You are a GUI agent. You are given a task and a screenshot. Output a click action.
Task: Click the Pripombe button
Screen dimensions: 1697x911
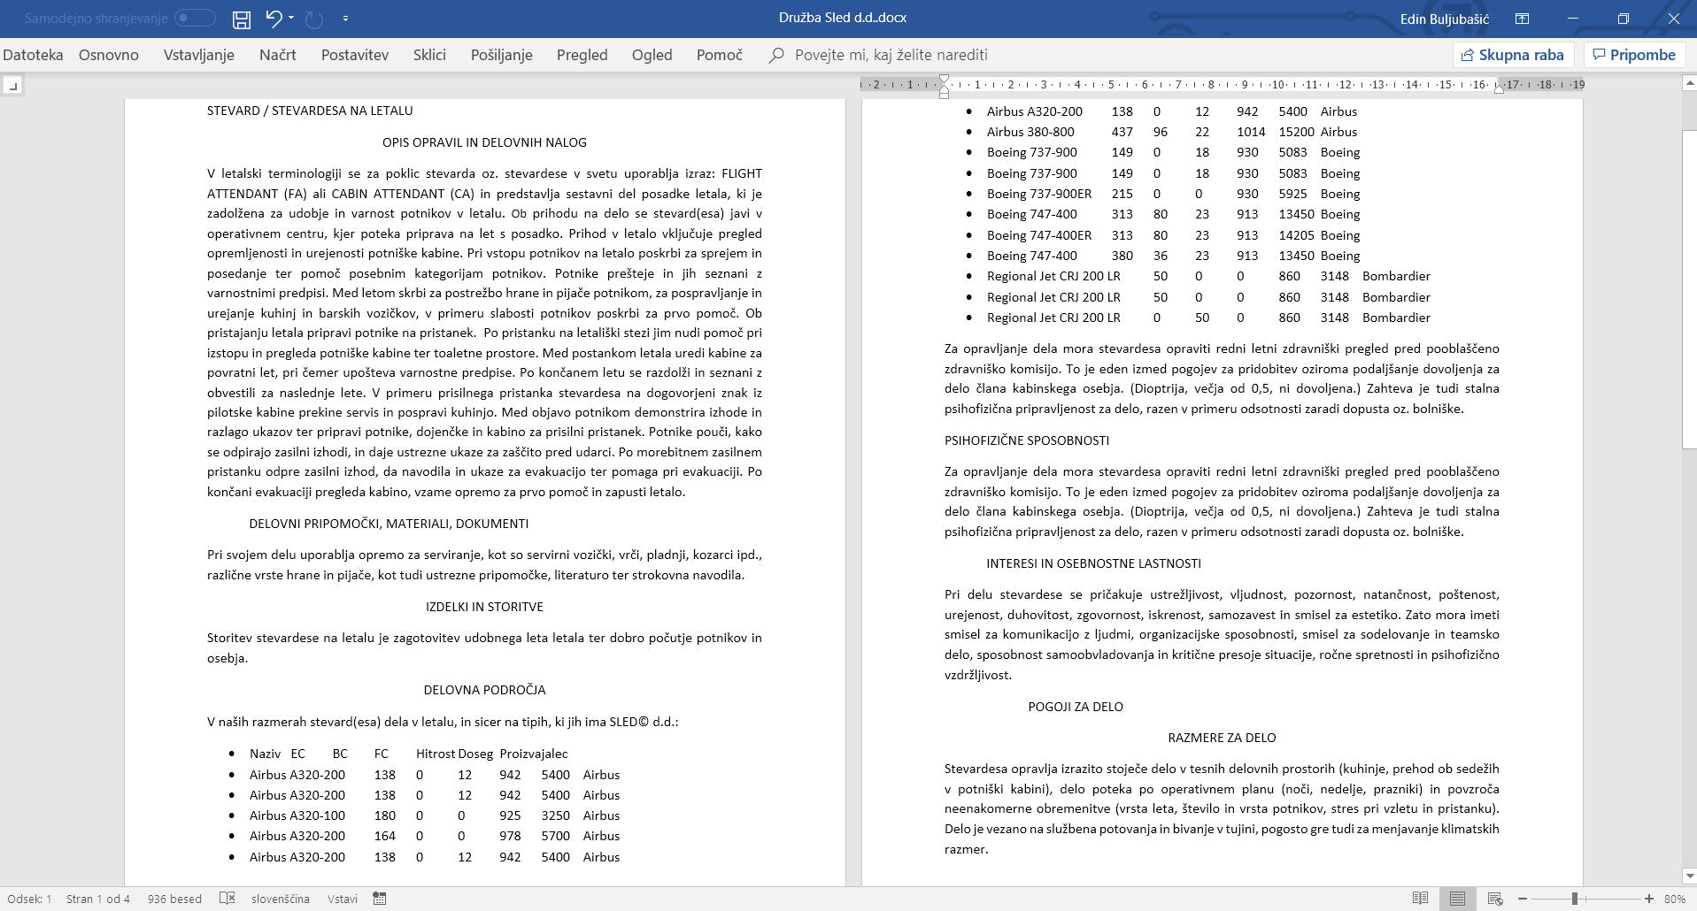pos(1634,55)
